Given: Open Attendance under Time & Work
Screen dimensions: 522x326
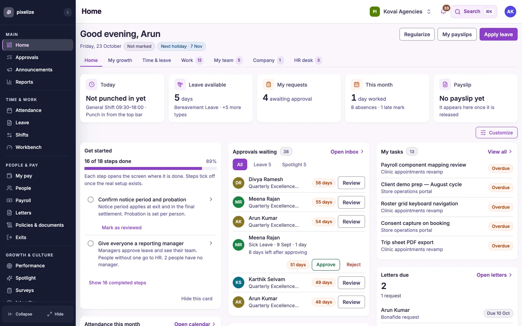Looking at the screenshot, I should pos(38,110).
